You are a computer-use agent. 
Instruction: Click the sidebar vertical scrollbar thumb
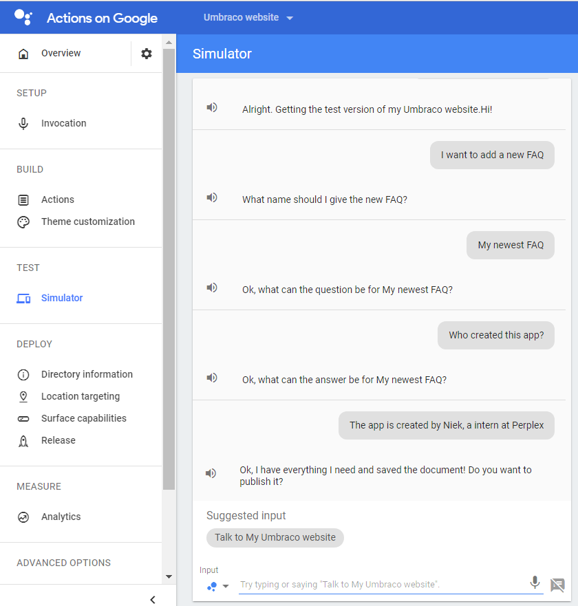pyautogui.click(x=169, y=268)
